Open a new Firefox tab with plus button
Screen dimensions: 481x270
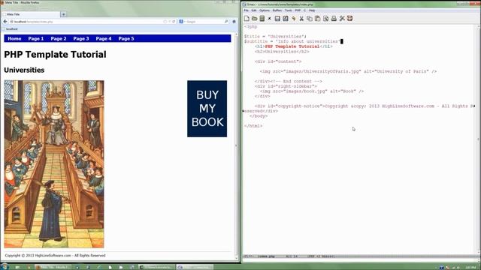tap(63, 14)
